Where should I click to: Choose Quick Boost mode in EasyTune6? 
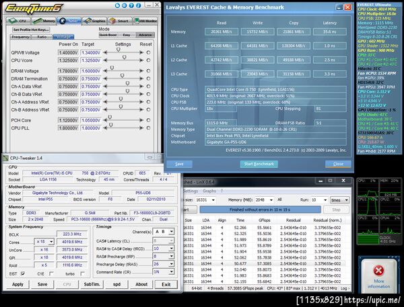108,35
